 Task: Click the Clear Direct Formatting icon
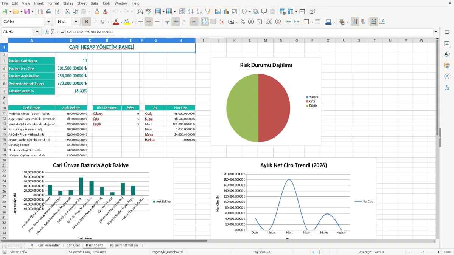coord(105,12)
